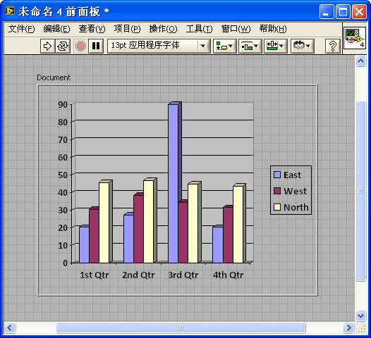Open the Align Objects tool
Viewport: 371px width, 338px height.
coord(224,46)
